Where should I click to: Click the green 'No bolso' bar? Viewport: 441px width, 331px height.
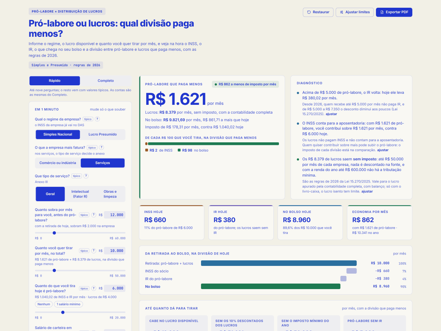(271, 286)
